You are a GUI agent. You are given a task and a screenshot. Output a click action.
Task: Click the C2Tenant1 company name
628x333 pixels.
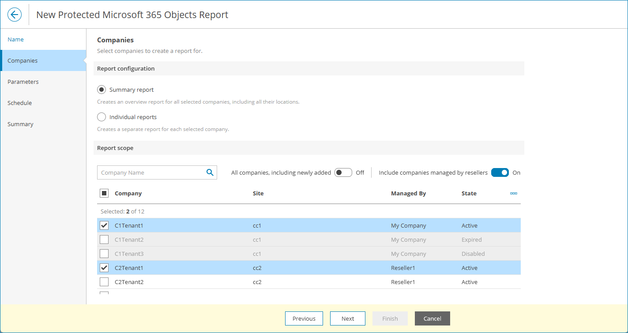(x=129, y=268)
